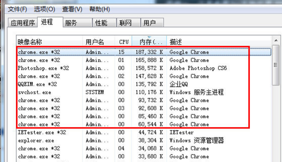Select the QQEIM.exe *32 process row
This screenshot has width=282, height=162.
tap(37, 84)
